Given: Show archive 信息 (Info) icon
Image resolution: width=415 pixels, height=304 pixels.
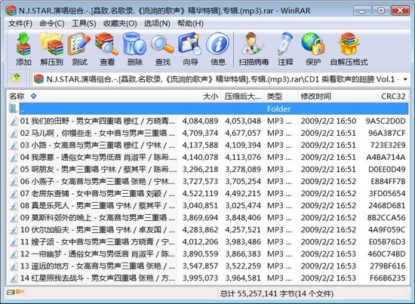Looking at the screenshot, I should pyautogui.click(x=217, y=44).
